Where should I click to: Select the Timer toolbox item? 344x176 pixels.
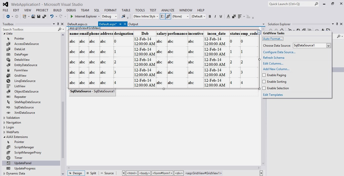point(18,158)
